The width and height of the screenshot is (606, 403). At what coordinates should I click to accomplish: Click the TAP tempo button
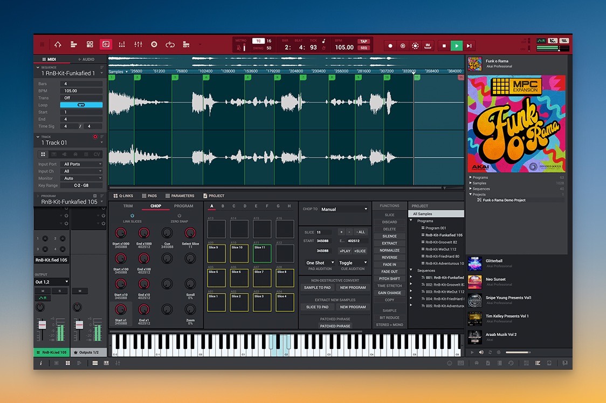pos(364,41)
